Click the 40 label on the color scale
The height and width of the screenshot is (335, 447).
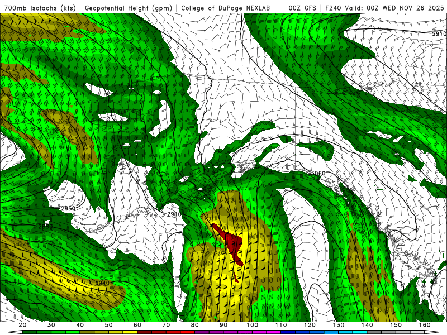[x=80, y=325]
